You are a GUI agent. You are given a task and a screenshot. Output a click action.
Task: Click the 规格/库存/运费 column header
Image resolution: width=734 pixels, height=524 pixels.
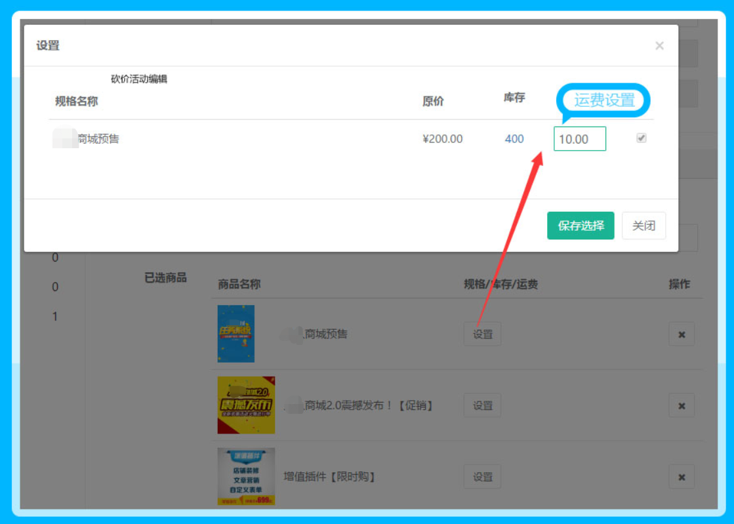point(501,284)
